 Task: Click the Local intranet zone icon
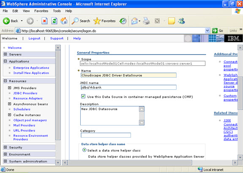(x=200, y=170)
